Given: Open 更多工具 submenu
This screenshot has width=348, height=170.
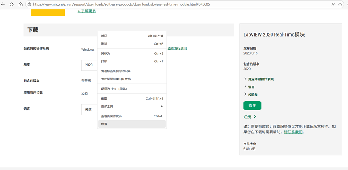Looking at the screenshot, I should click(132, 107).
